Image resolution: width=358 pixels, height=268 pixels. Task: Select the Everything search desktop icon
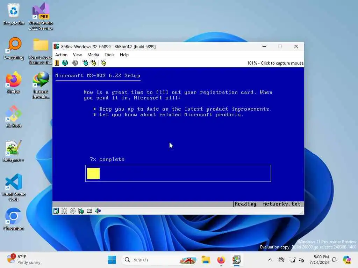click(x=14, y=49)
